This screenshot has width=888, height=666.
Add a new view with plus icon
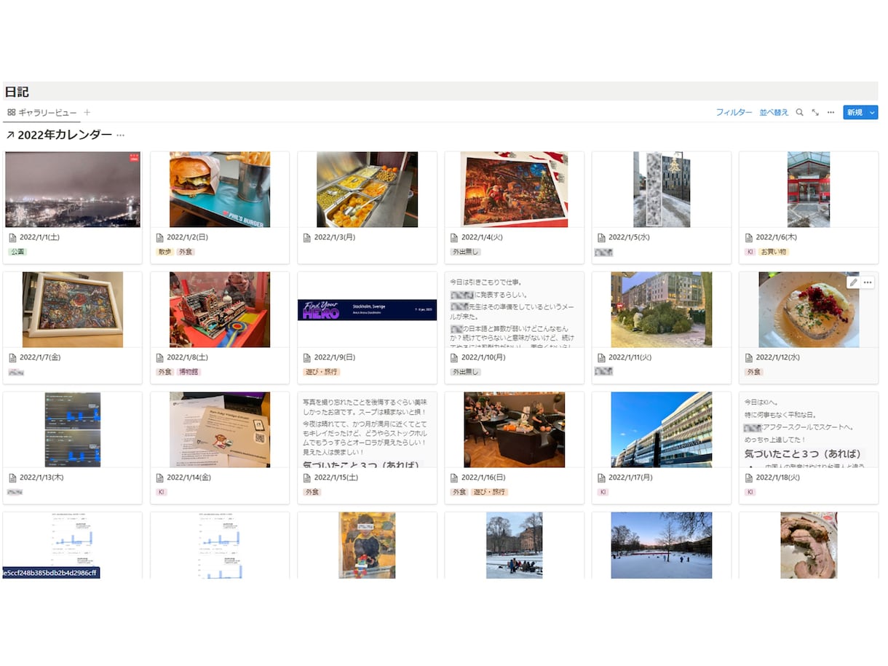87,112
